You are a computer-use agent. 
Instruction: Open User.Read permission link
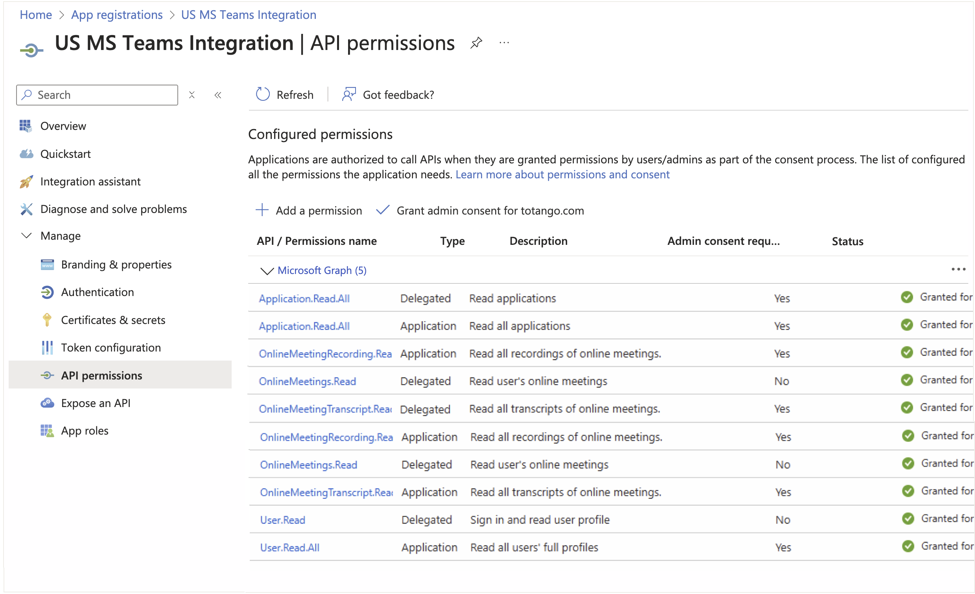point(282,520)
